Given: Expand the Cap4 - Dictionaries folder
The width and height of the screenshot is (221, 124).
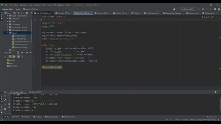Looking at the screenshot, I should click(x=7, y=16).
